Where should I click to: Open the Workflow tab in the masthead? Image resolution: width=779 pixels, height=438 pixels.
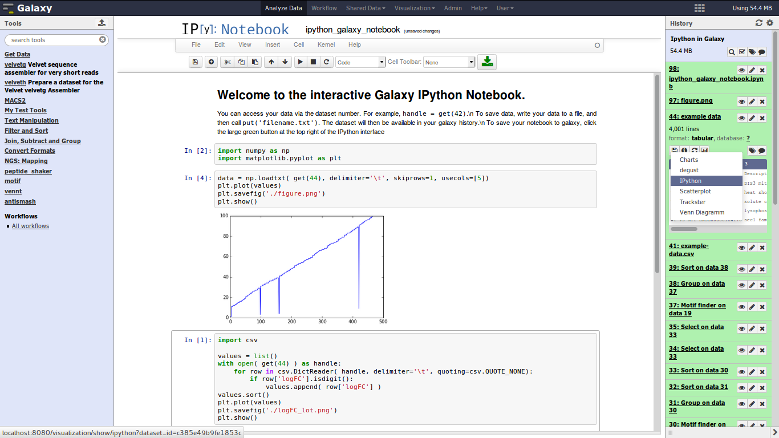pos(324,8)
